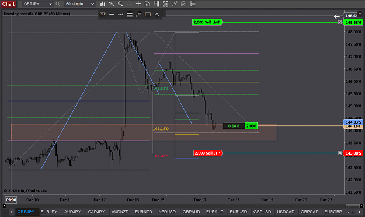Viewport: 365px width, 217px height.
Task: Cancel the Sell LMT order X
Action: pyautogui.click(x=340, y=22)
